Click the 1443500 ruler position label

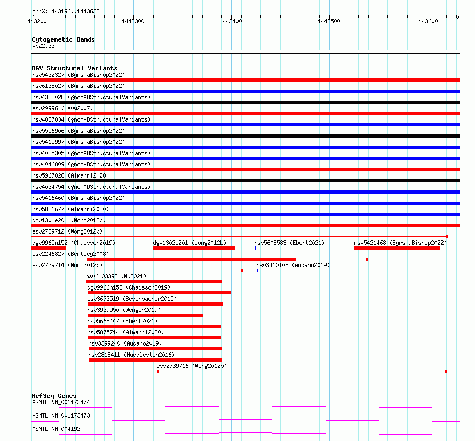[x=329, y=21]
